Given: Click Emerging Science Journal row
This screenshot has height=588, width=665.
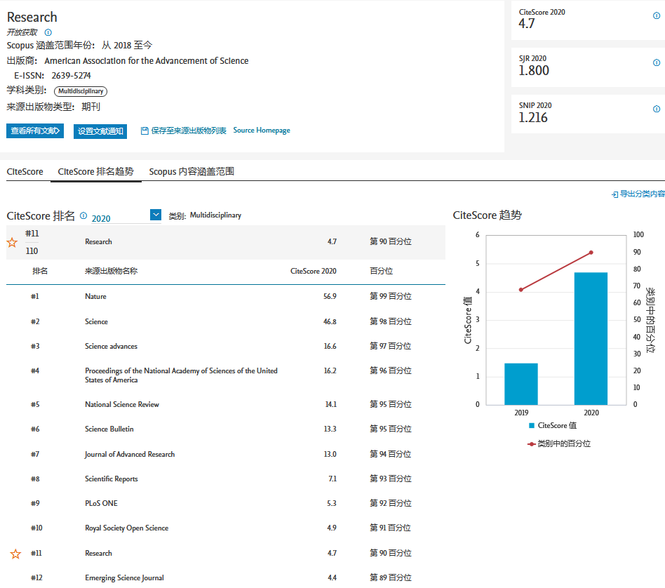Looking at the screenshot, I should (x=226, y=577).
